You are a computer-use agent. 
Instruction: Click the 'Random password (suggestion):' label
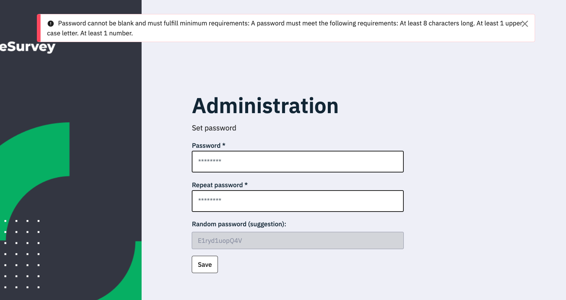tap(239, 224)
